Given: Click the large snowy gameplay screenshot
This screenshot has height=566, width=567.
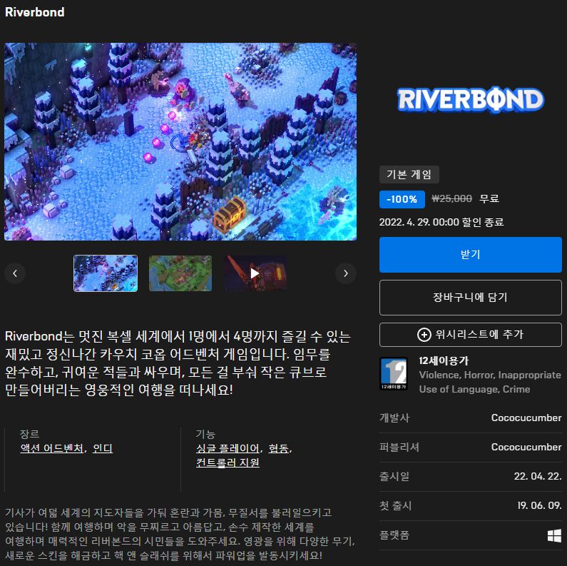Looking at the screenshot, I should [x=180, y=141].
